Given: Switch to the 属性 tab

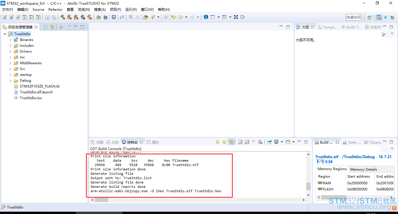Looking at the screenshot, I should pyautogui.click(x=153, y=142).
